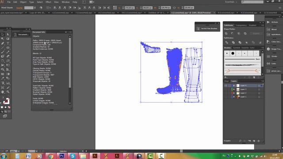Open the Image Trace panel icon
283x159 pixels.
coord(268,49)
